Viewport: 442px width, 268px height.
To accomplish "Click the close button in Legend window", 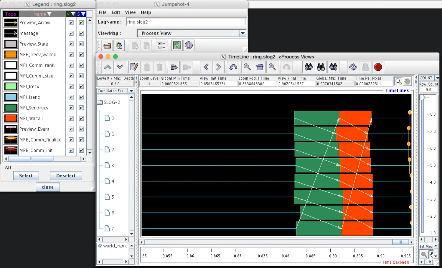I will pos(48,187).
